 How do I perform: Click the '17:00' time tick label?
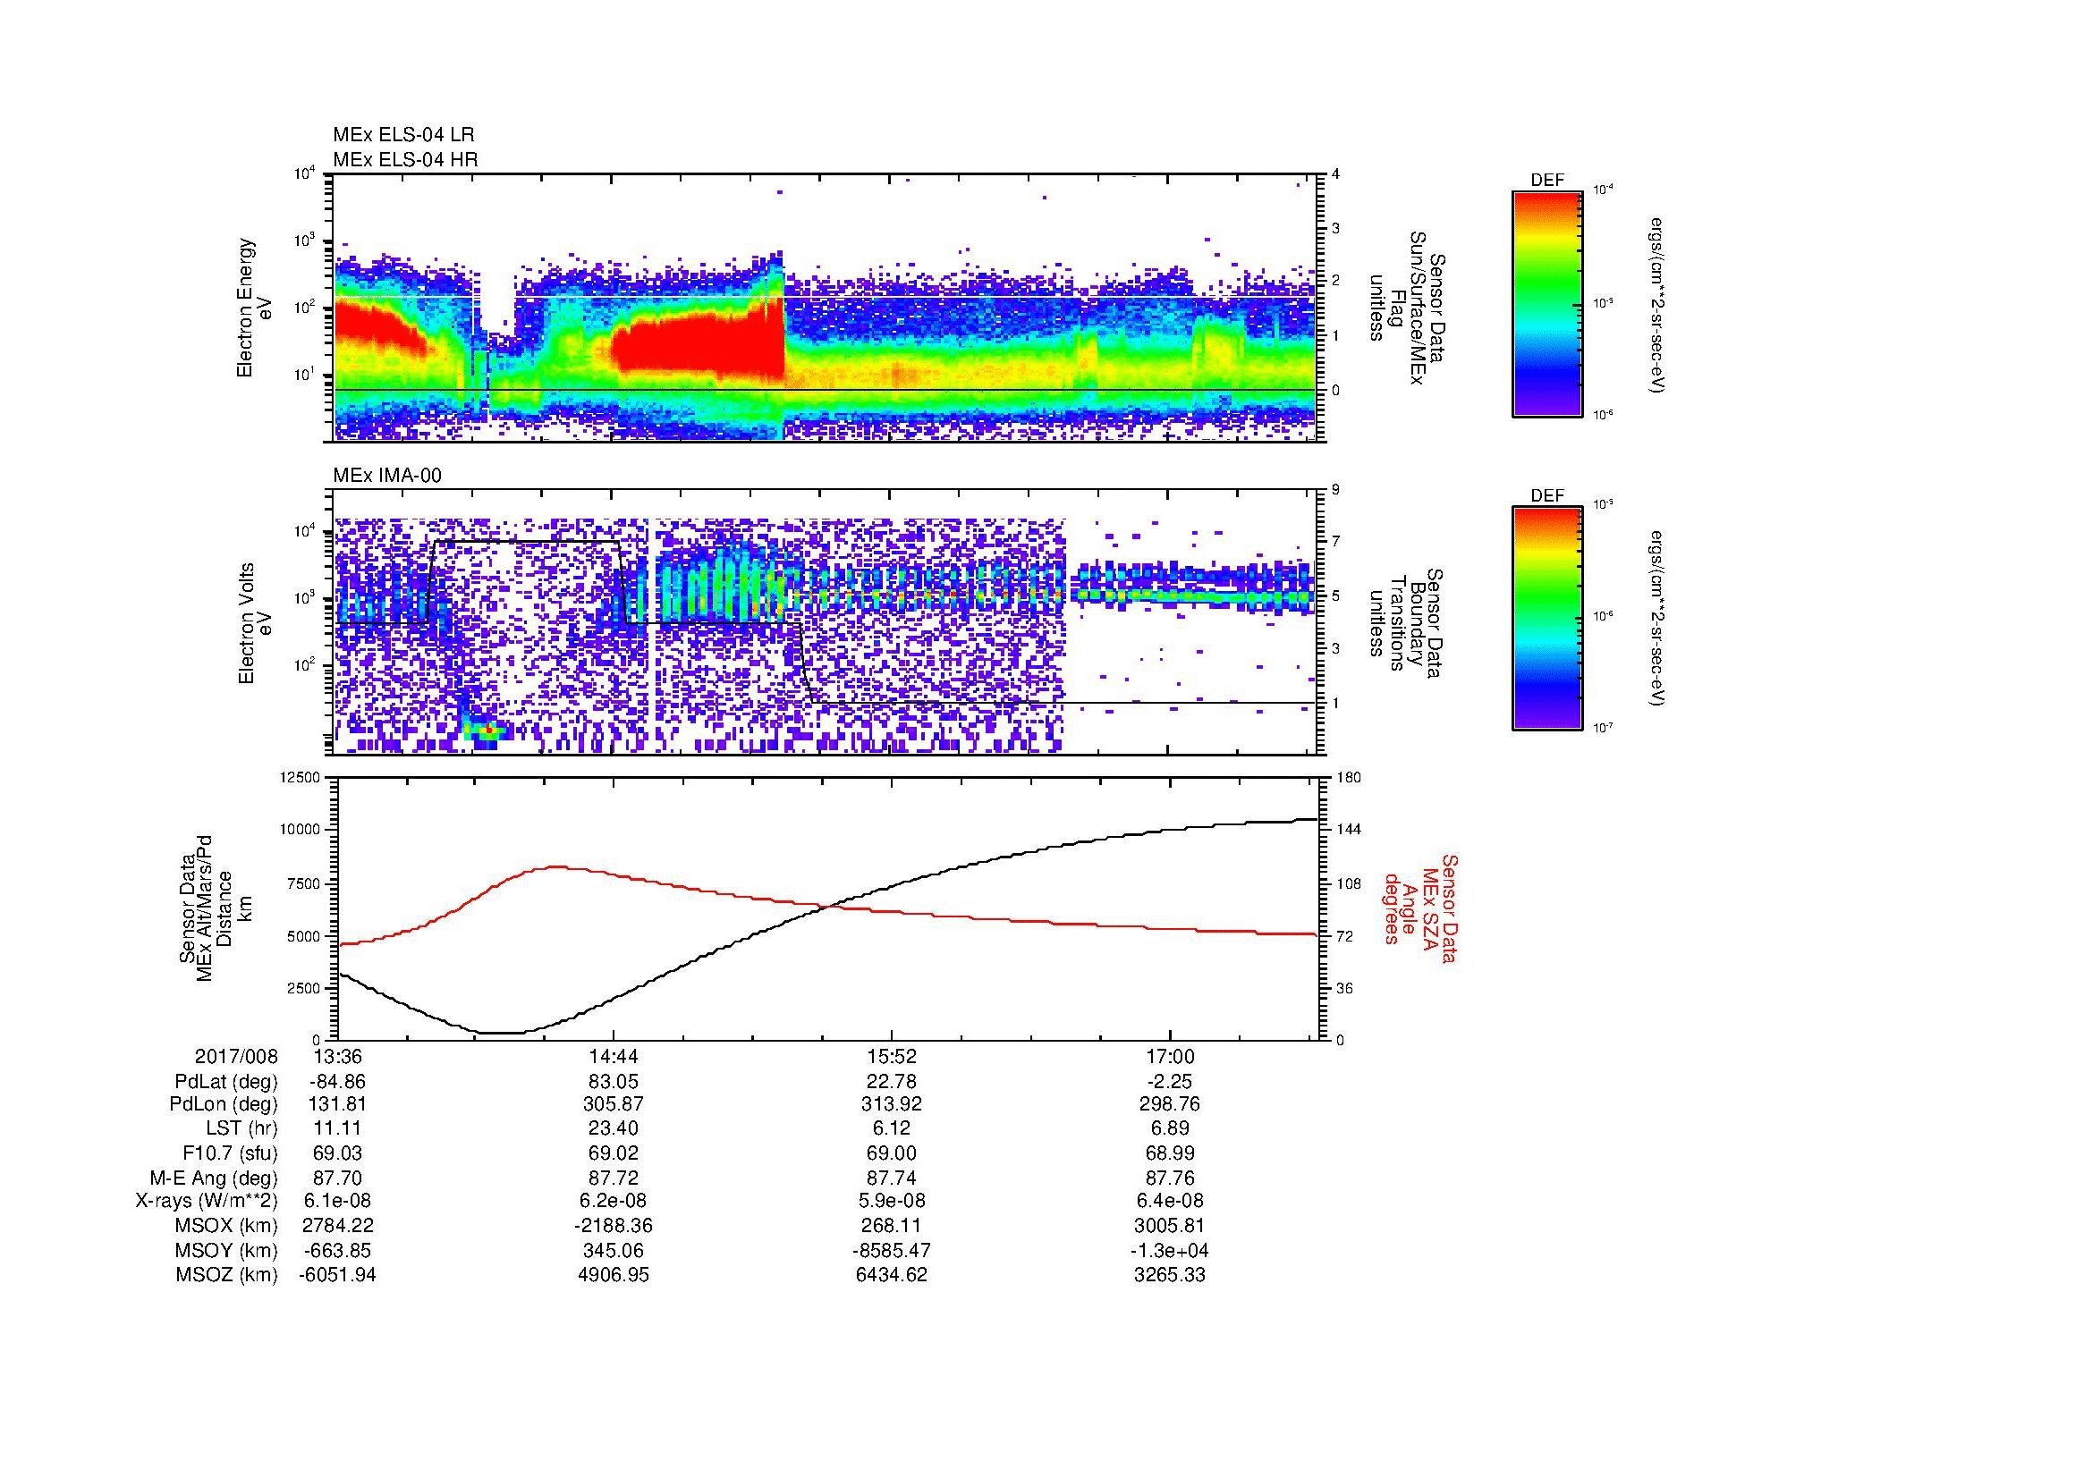coord(1170,1056)
